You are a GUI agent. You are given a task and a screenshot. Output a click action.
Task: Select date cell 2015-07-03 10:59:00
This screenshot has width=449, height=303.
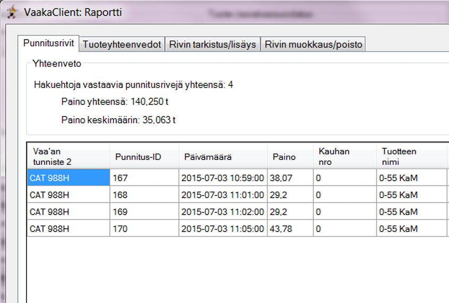(x=223, y=177)
